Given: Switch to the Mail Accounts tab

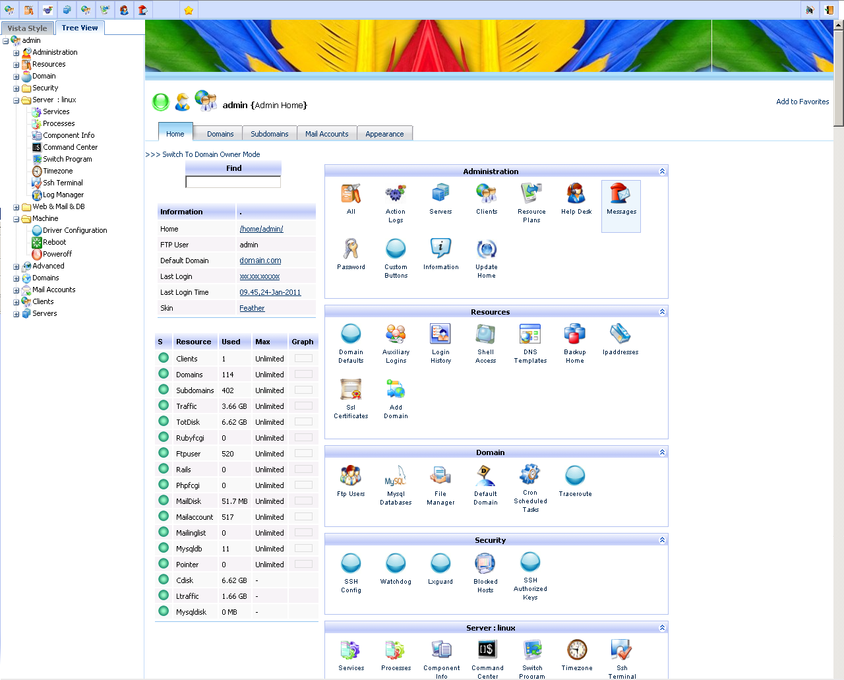Looking at the screenshot, I should click(x=326, y=134).
